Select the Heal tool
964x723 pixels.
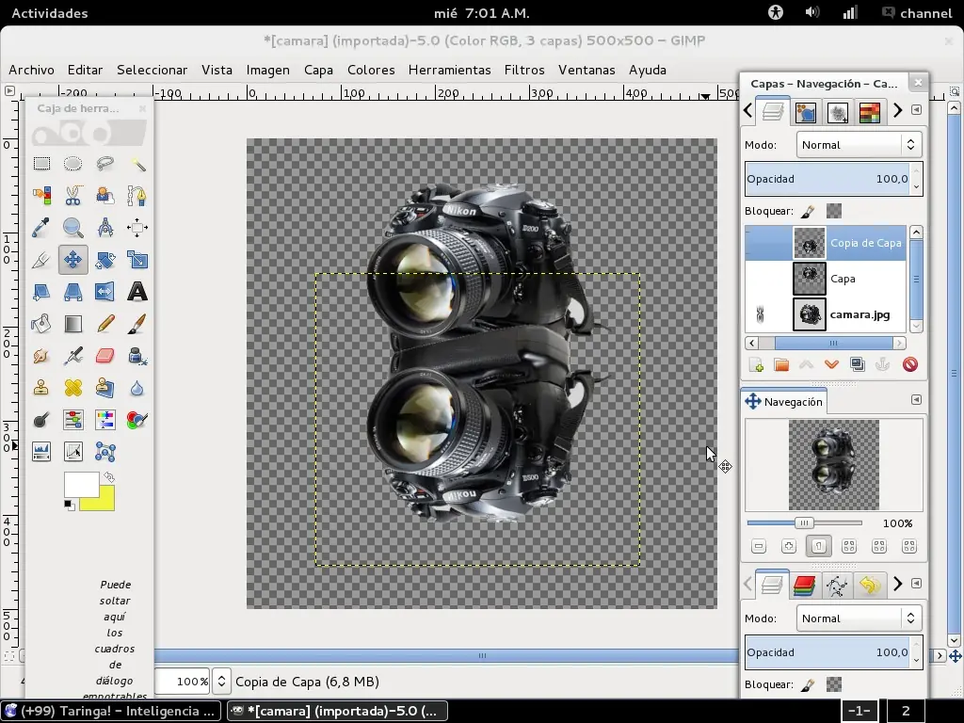click(x=73, y=387)
